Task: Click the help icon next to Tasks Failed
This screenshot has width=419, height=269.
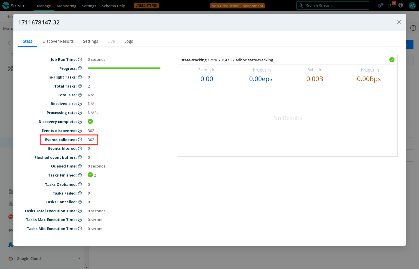Action: [x=80, y=193]
